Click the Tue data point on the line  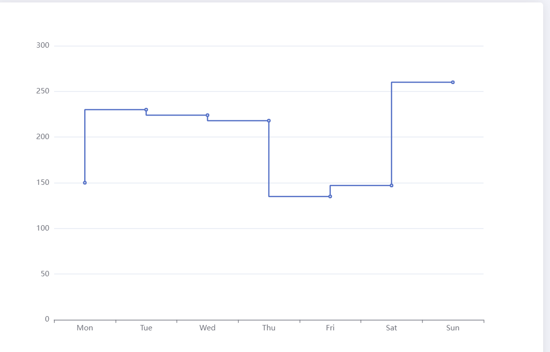[x=146, y=110]
